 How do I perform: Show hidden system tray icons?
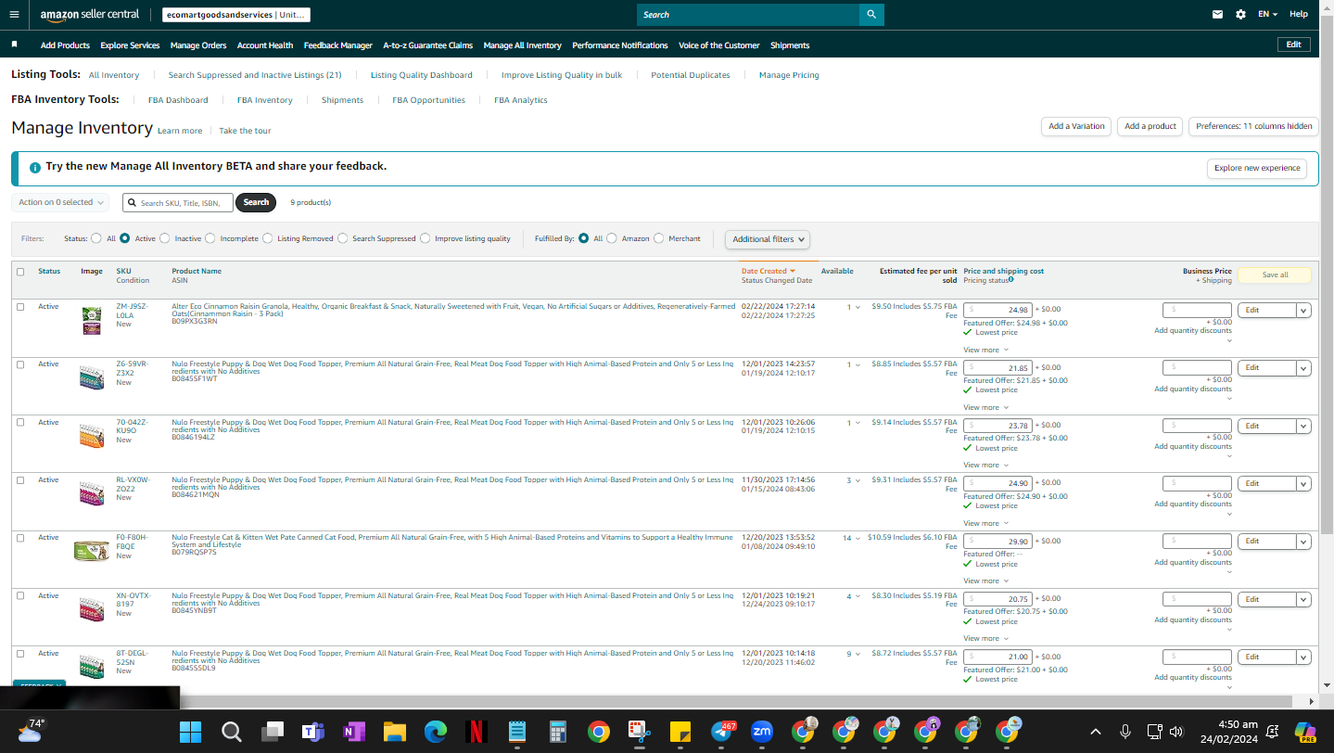pyautogui.click(x=1095, y=732)
